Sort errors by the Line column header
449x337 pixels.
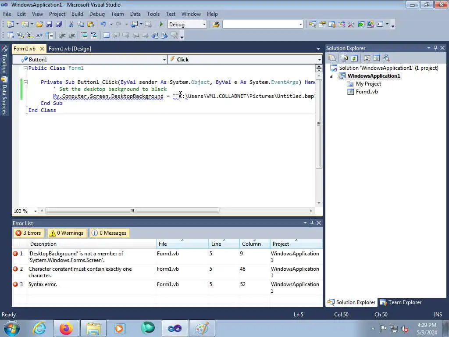[224, 244]
